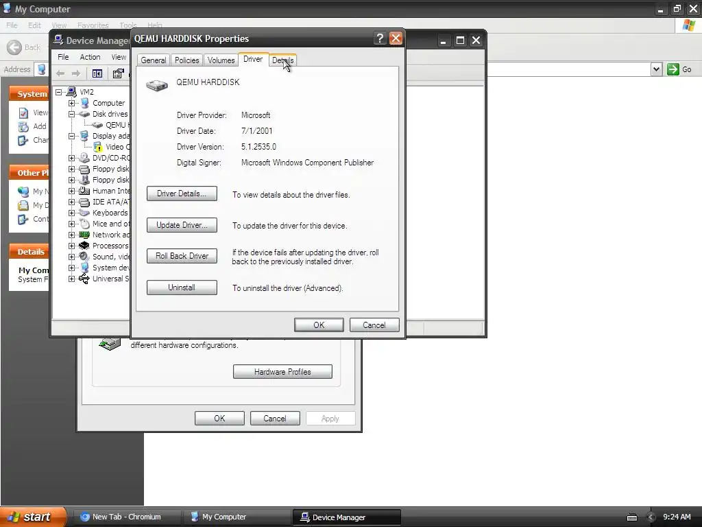Cancel the QEMU HARDDISK Properties dialog
This screenshot has height=527, width=702.
(x=374, y=325)
